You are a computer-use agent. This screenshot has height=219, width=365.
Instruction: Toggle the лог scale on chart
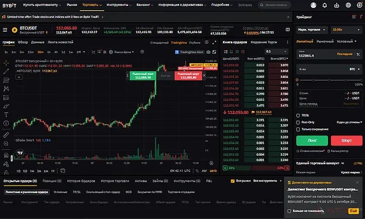(204, 171)
